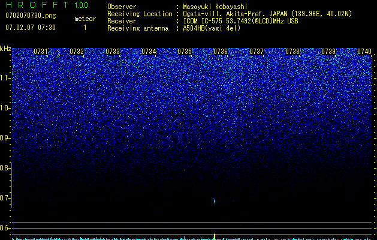This screenshot has height=240, width=377.
Task: Click the 0738 time marker
Action: coord(292,52)
